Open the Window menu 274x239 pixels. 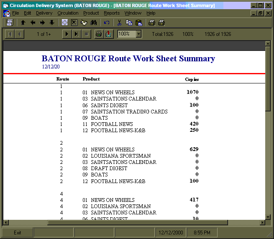coord(133,13)
